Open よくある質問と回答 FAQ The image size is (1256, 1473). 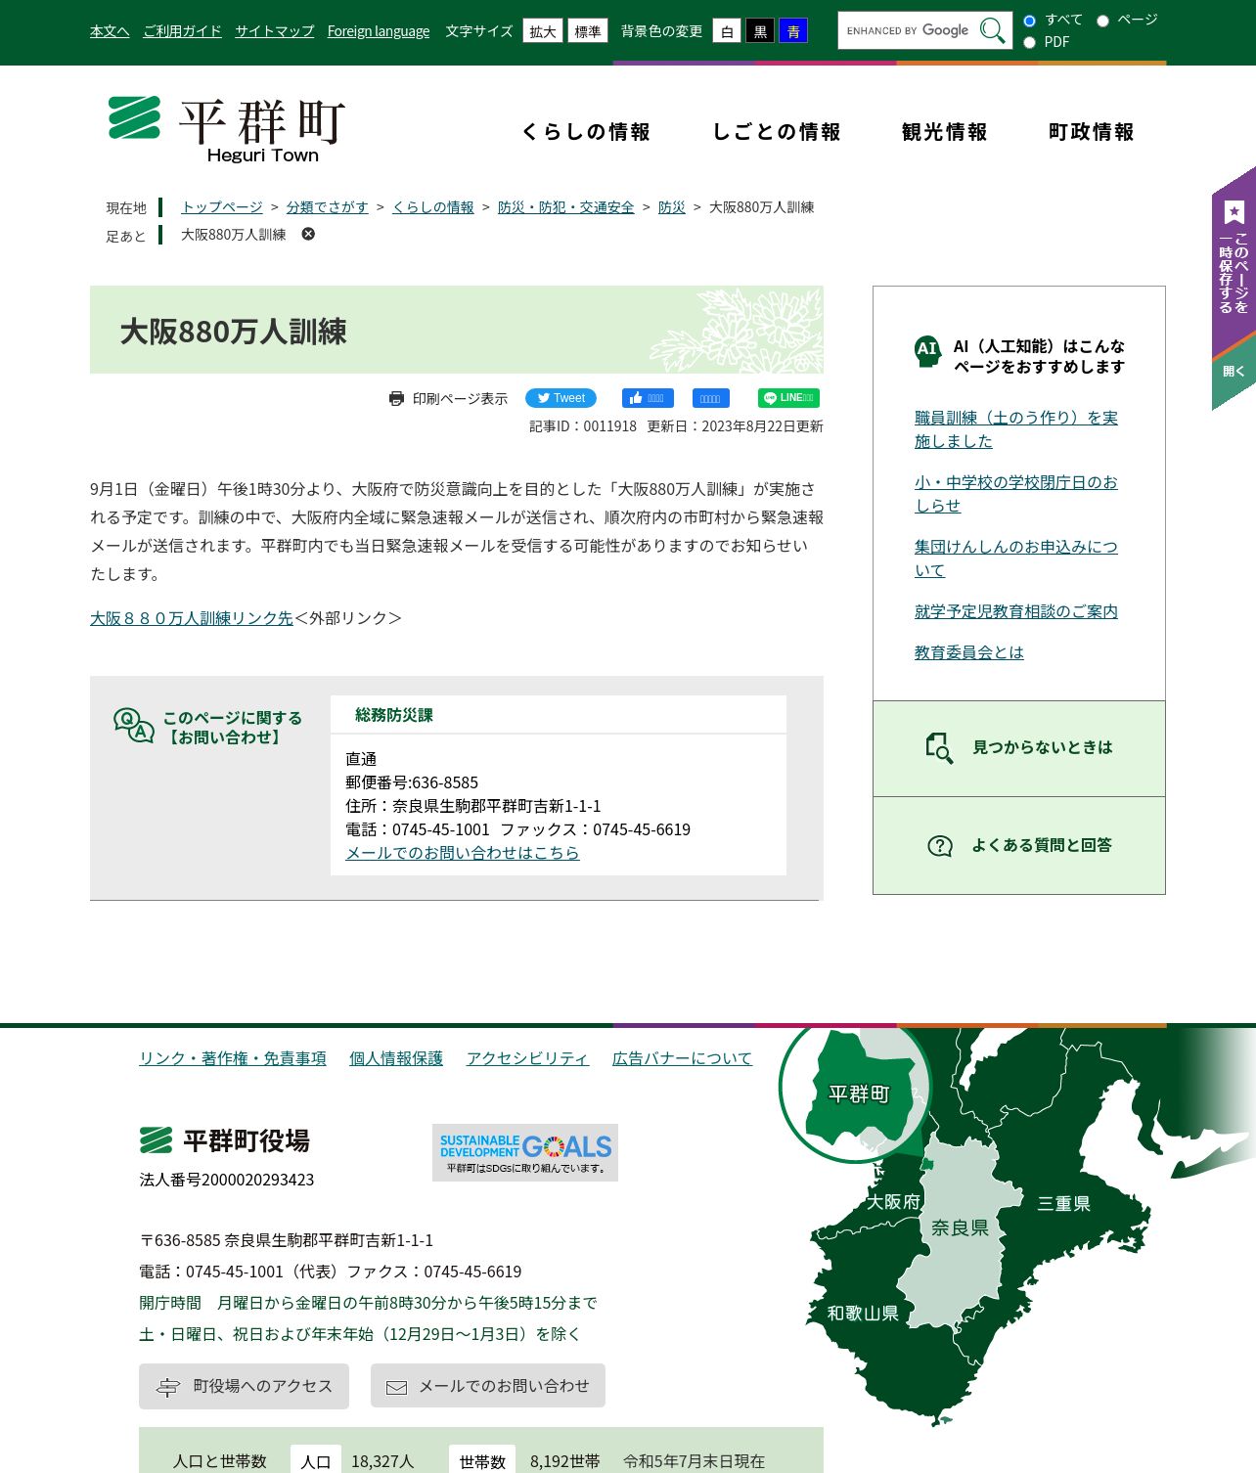point(1019,846)
